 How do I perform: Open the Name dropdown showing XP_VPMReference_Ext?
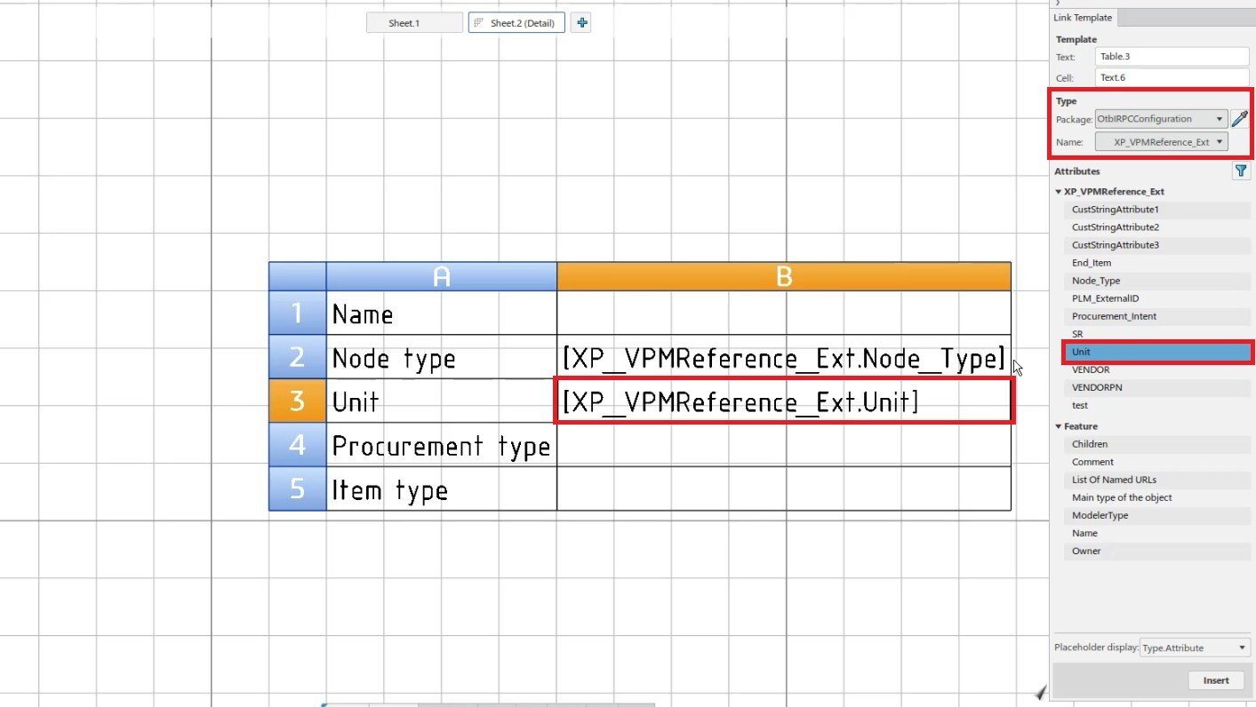[x=1161, y=141]
